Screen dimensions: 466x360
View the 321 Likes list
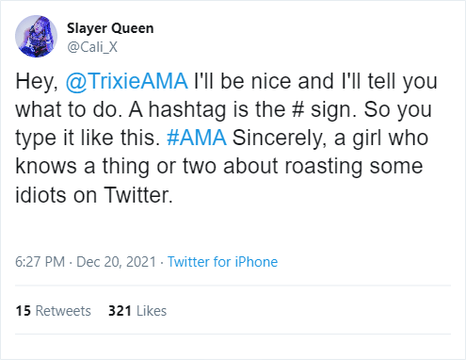point(137,311)
